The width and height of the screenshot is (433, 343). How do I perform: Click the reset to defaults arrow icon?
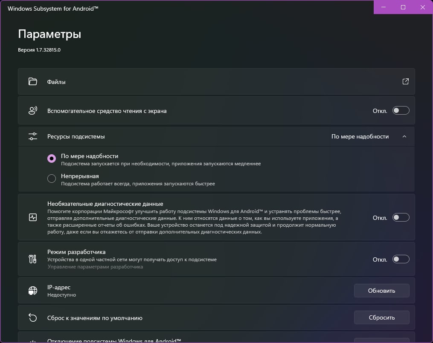(x=33, y=317)
